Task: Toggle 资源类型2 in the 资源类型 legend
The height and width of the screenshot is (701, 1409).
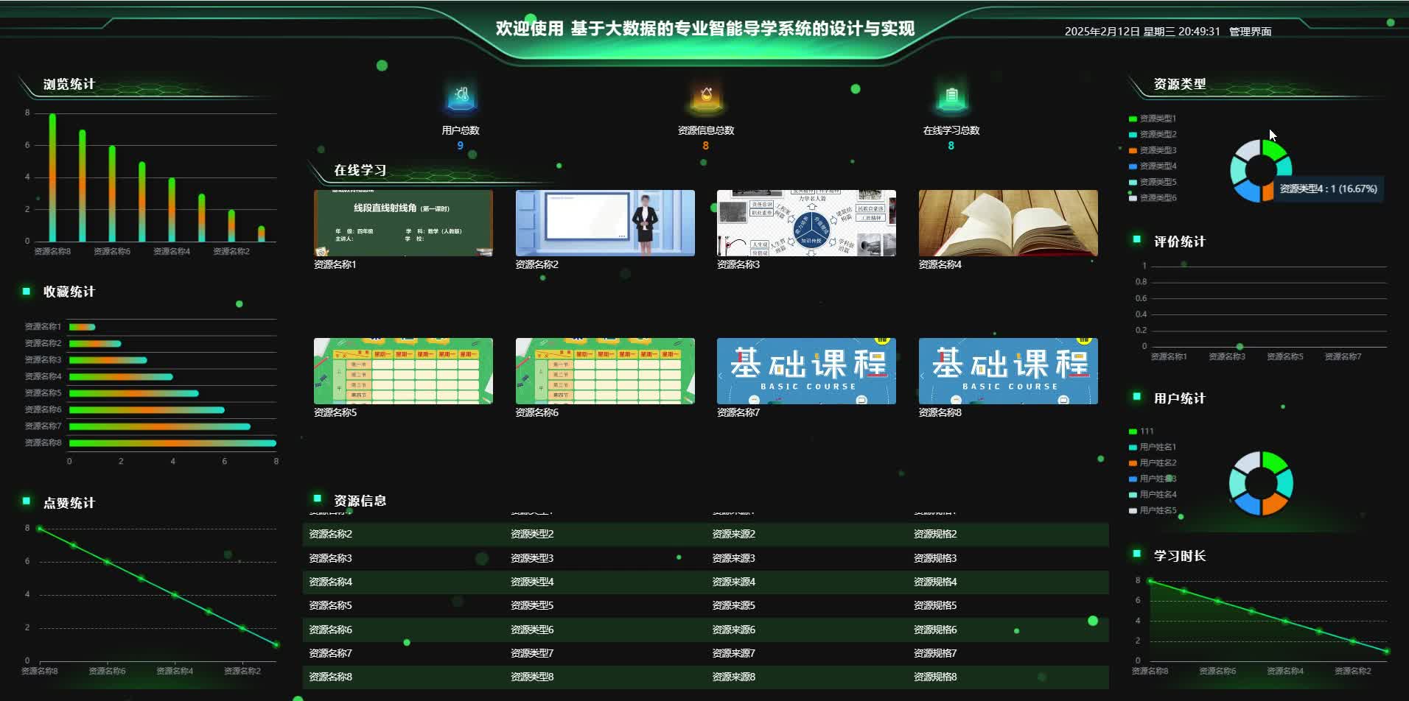Action: click(x=1153, y=135)
